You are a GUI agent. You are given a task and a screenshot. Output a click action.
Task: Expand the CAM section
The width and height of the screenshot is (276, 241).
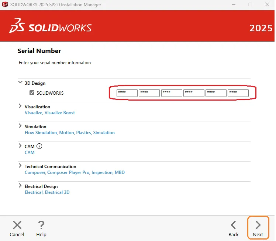pyautogui.click(x=20, y=146)
